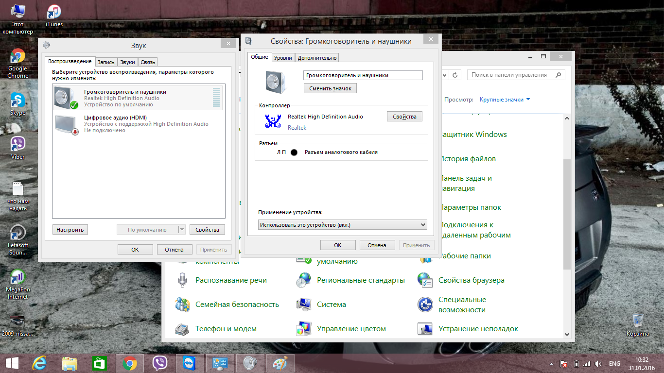The width and height of the screenshot is (664, 373).
Task: Click the Настроить button in the Звук dialog
Action: tap(70, 230)
